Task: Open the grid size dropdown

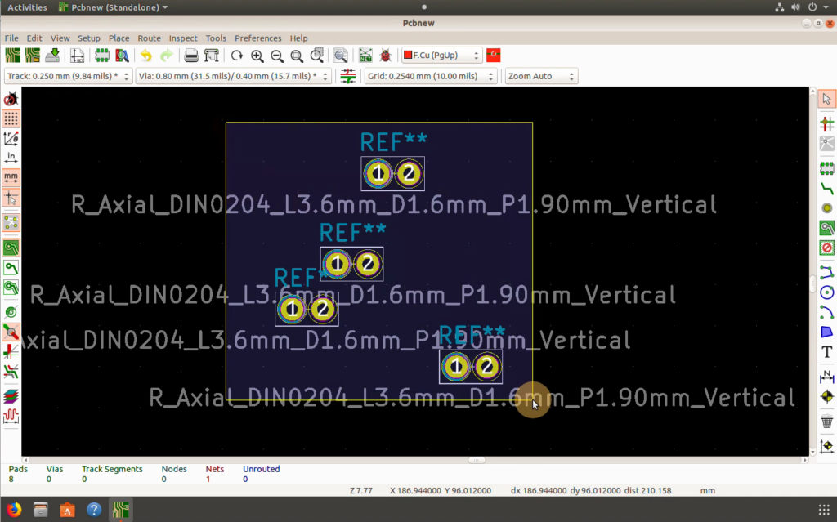Action: (430, 76)
